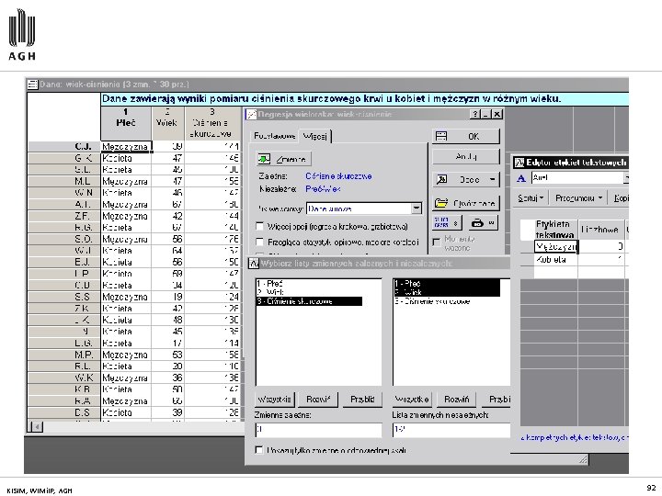This screenshot has width=662, height=496.
Task: Click the Ciśnienie skurczowe column header
Action: [x=212, y=123]
